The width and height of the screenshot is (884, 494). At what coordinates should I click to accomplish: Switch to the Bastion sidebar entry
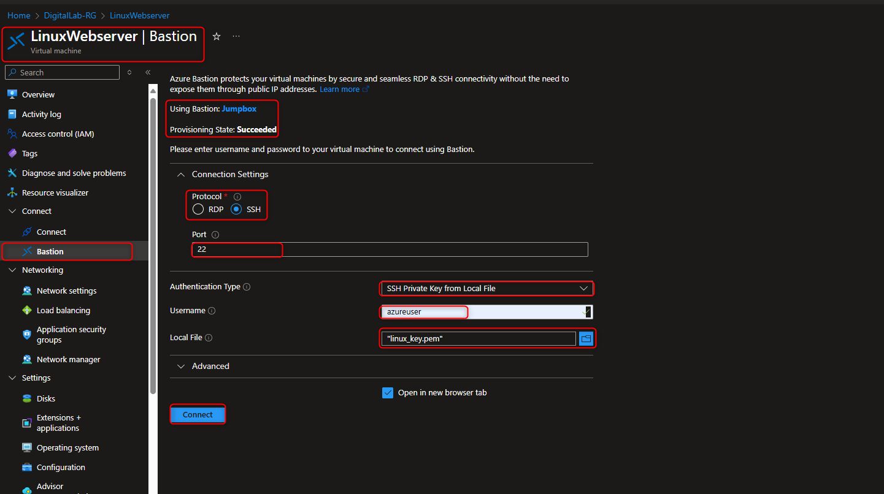(49, 251)
